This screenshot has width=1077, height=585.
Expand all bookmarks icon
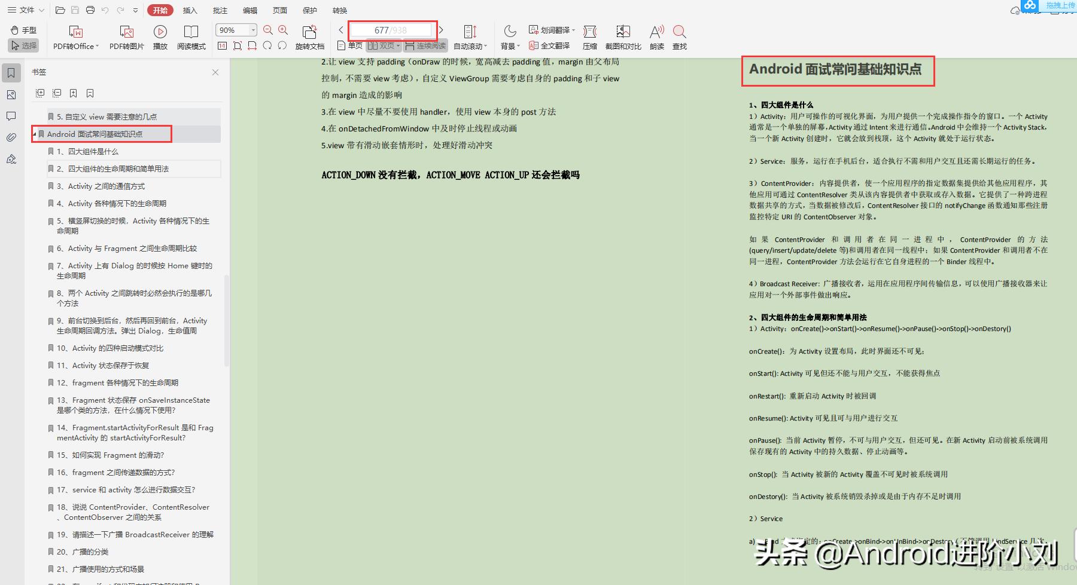(x=40, y=93)
